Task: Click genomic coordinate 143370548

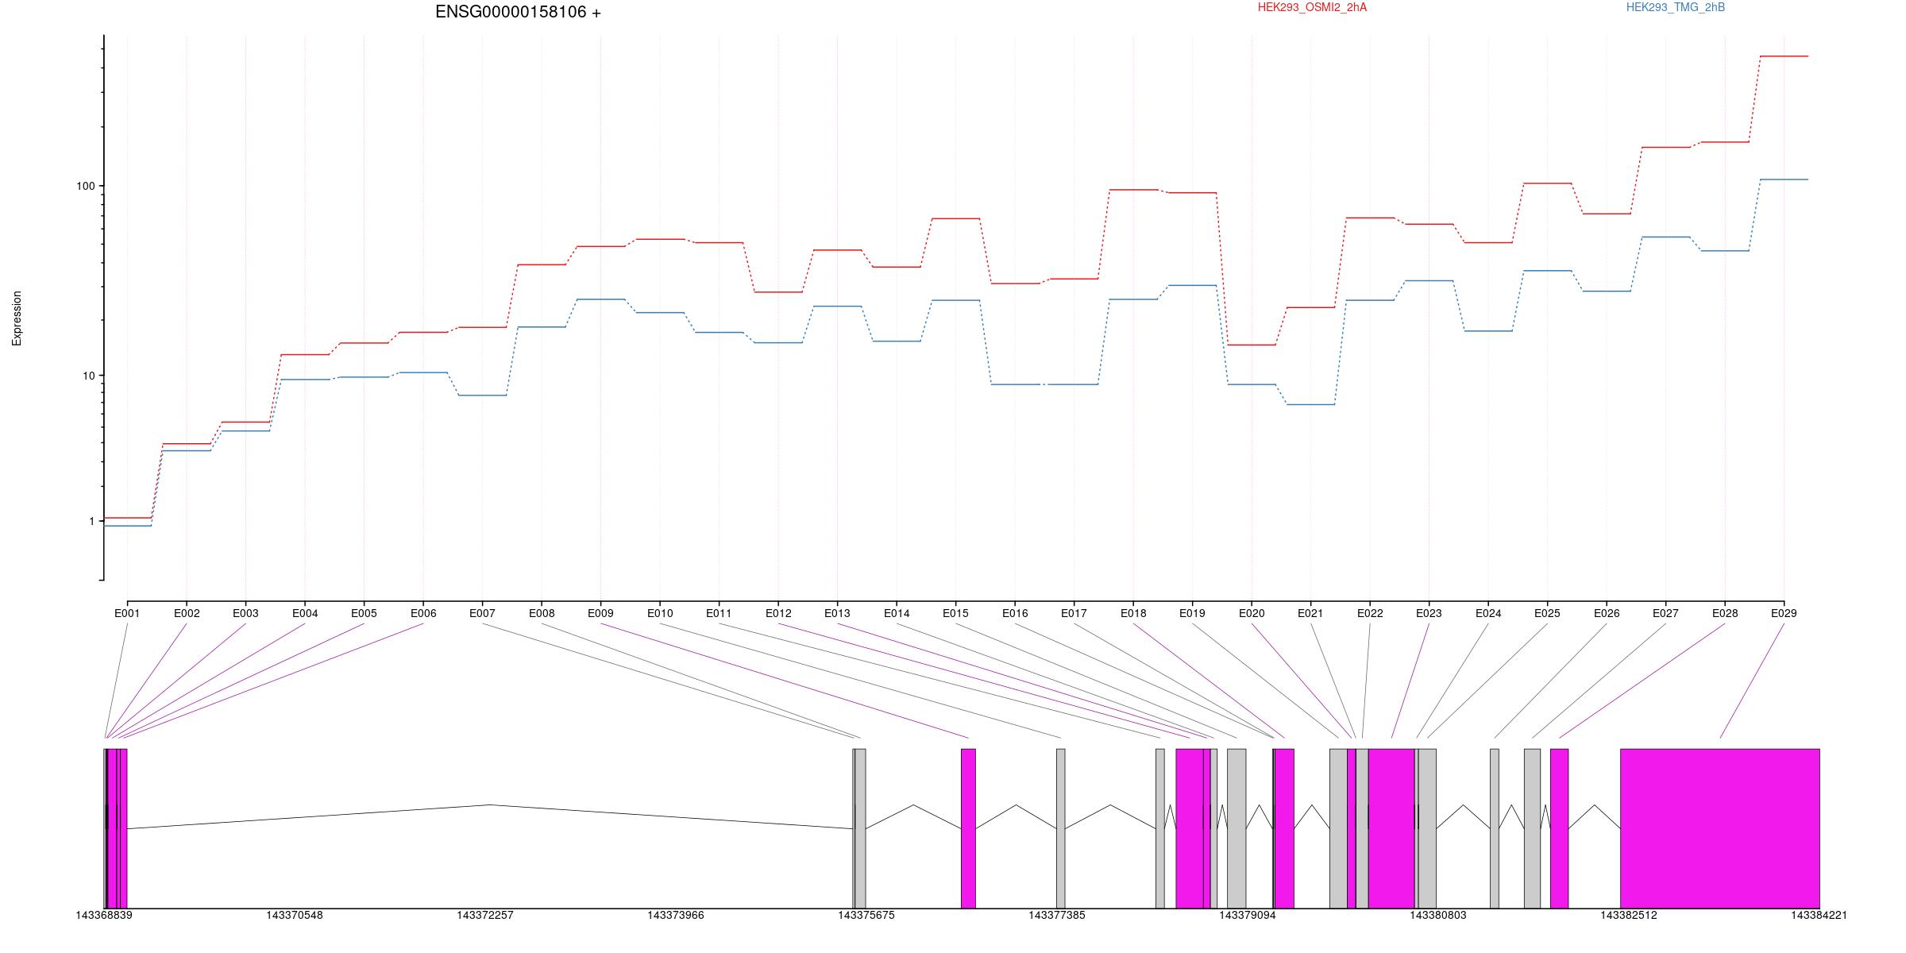Action: click(x=295, y=915)
